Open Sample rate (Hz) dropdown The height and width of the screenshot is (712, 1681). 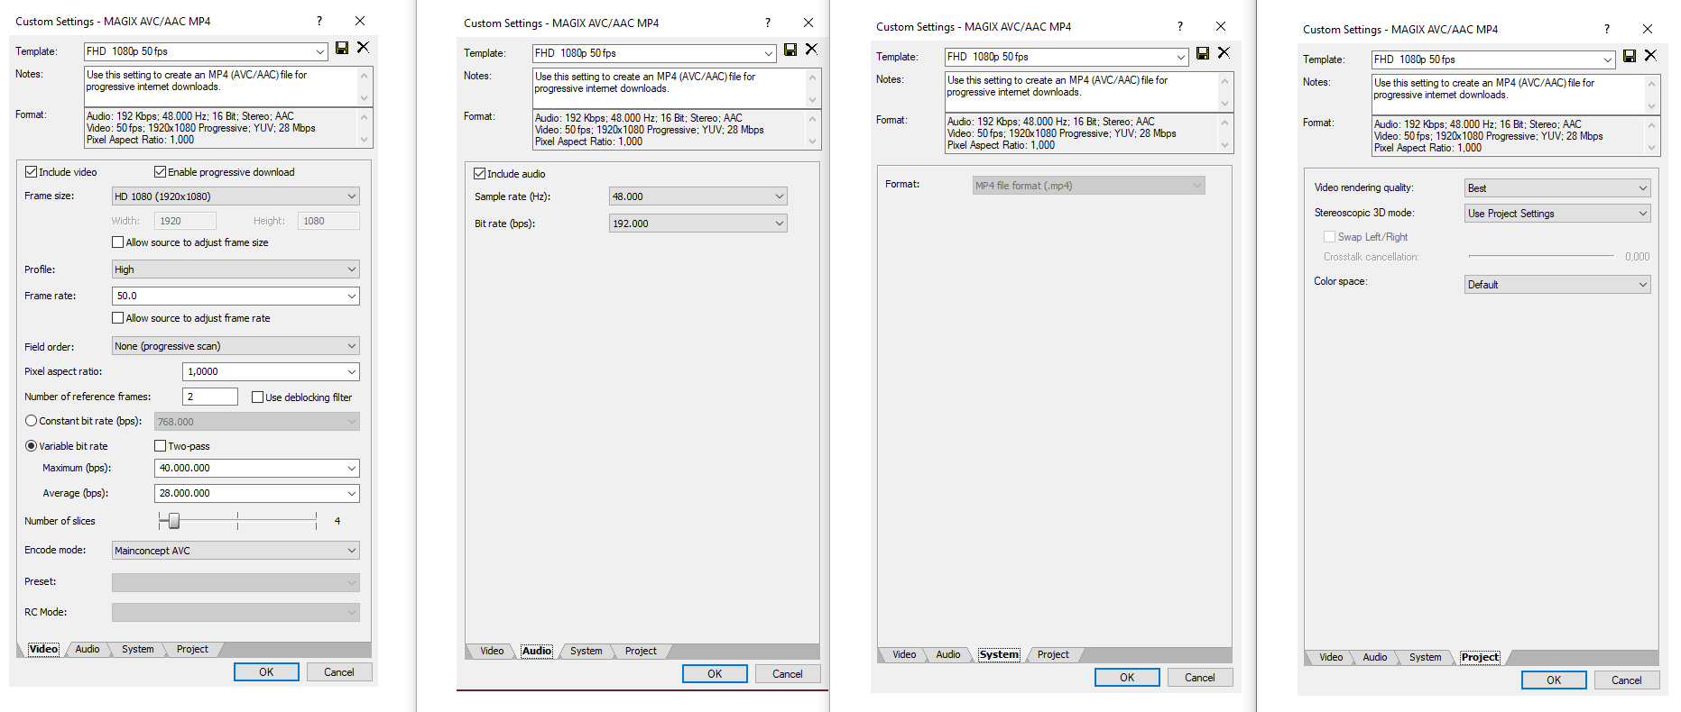click(x=698, y=196)
